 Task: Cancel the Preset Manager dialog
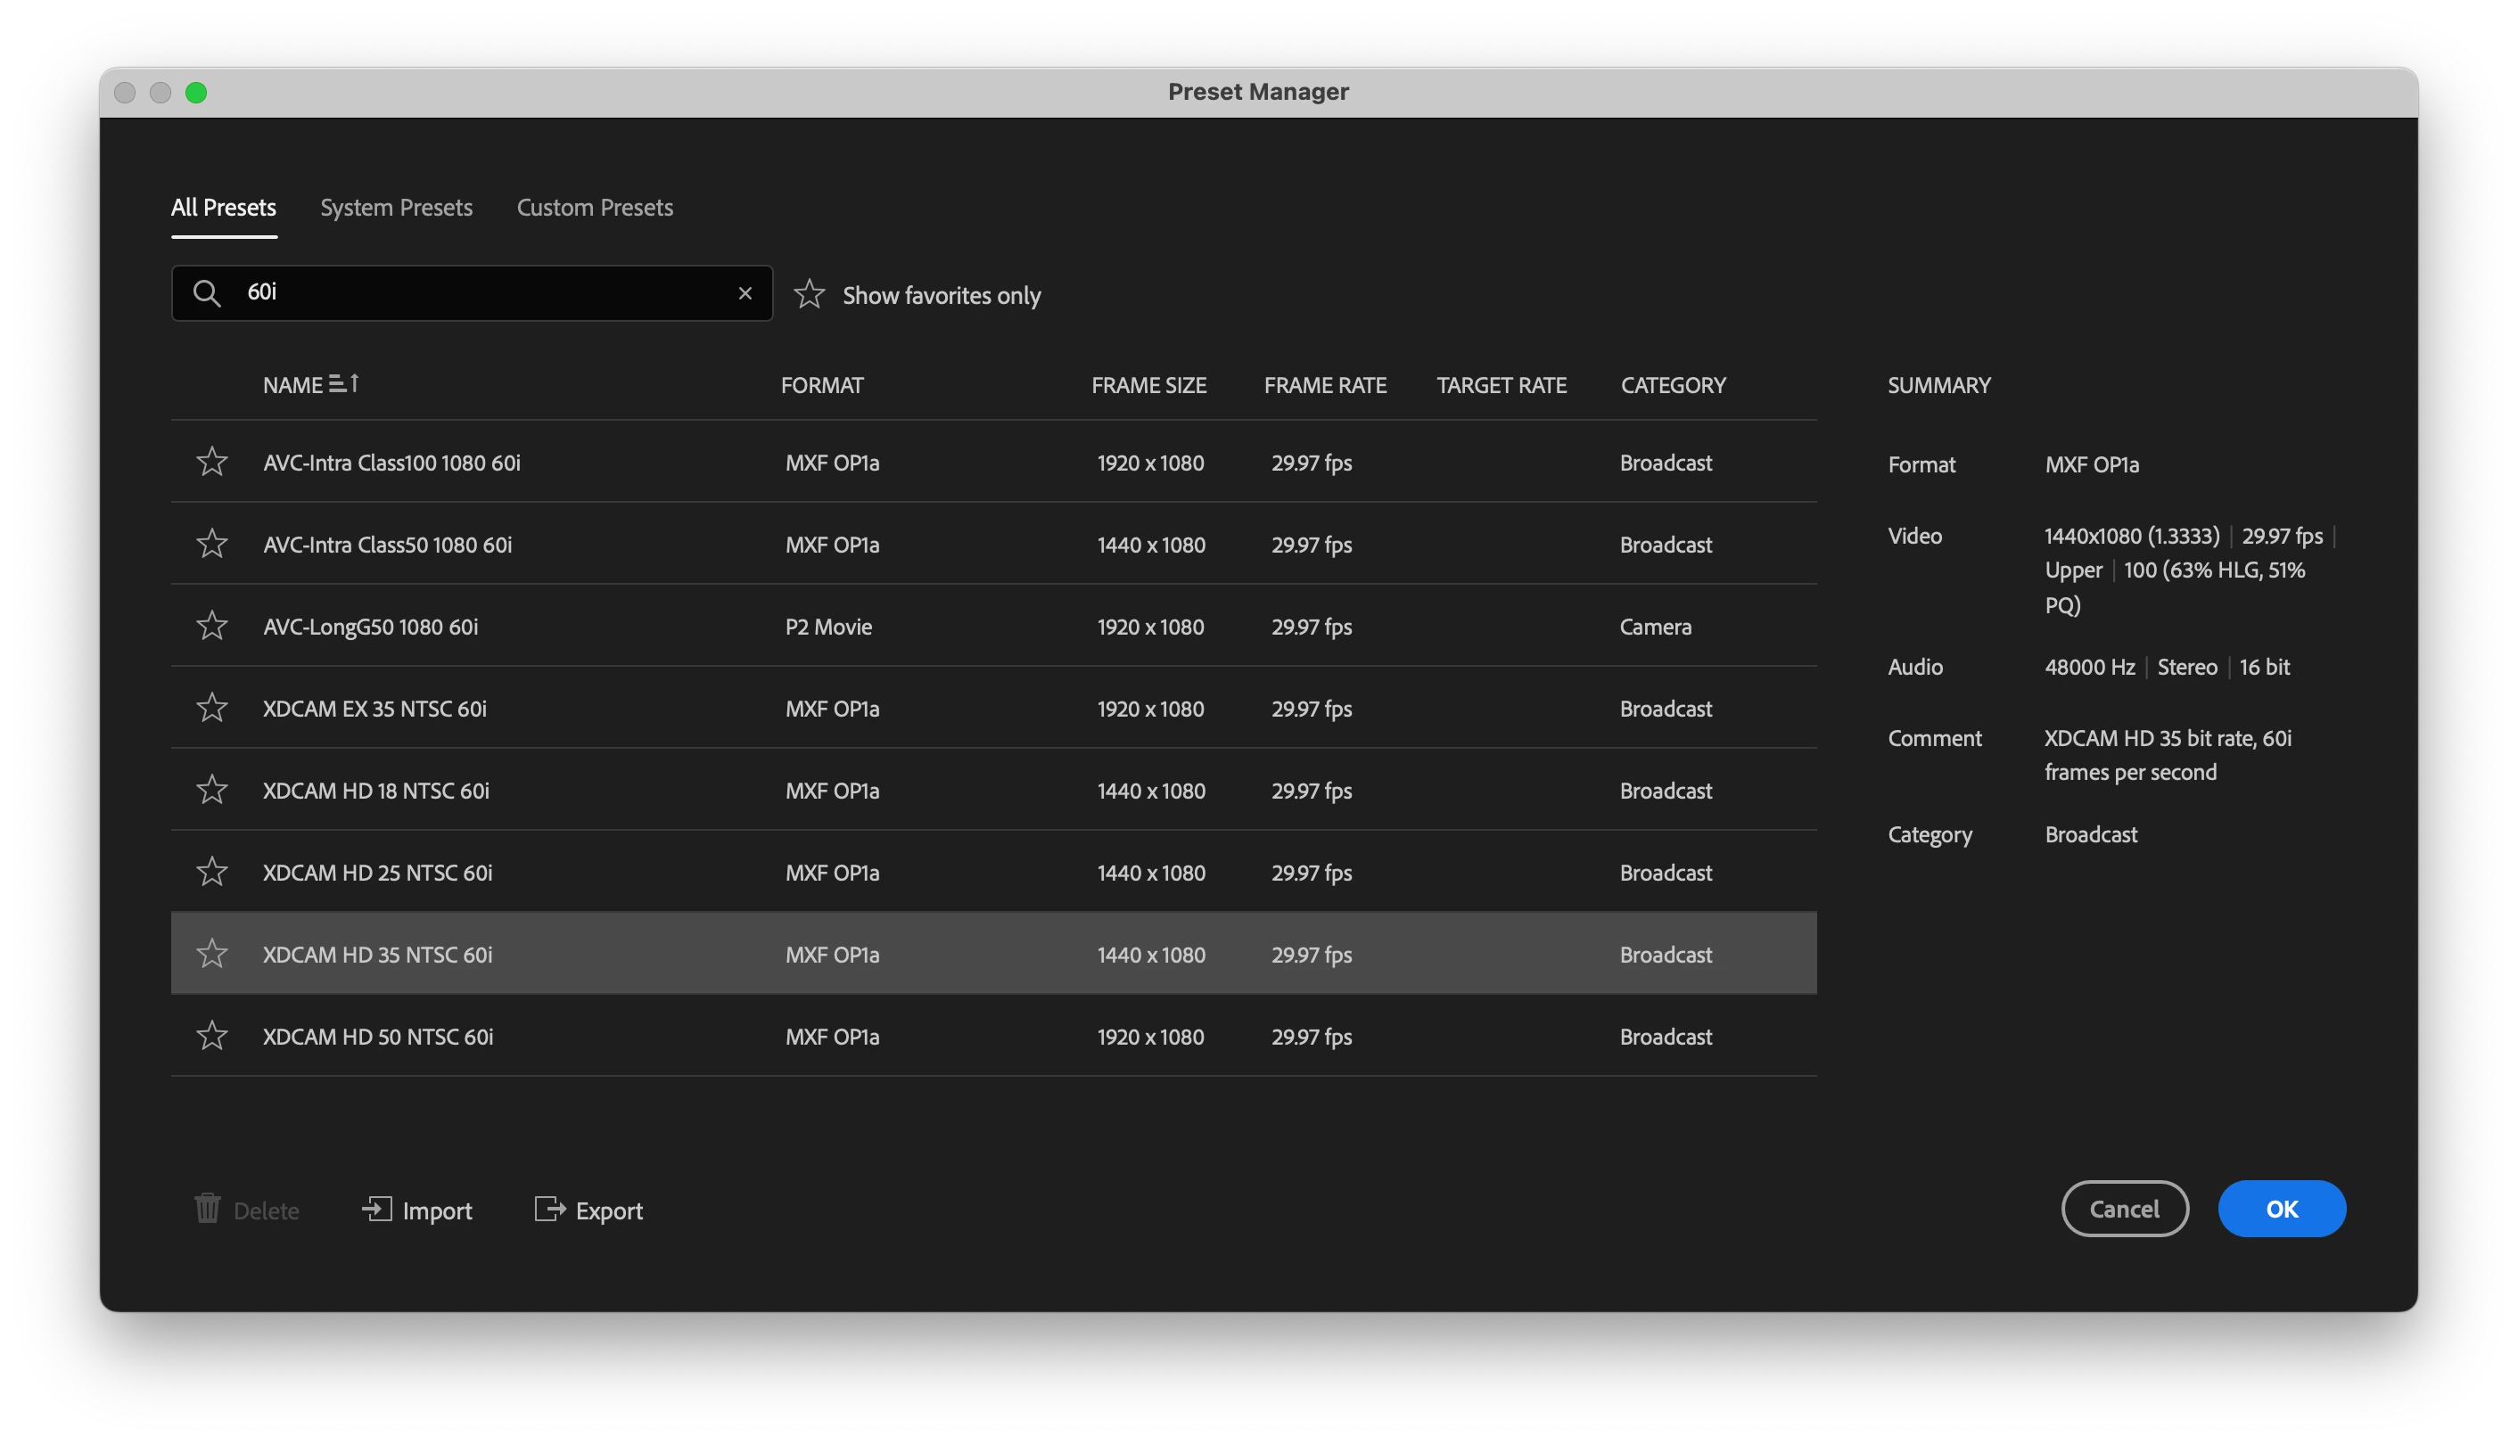[2124, 1209]
